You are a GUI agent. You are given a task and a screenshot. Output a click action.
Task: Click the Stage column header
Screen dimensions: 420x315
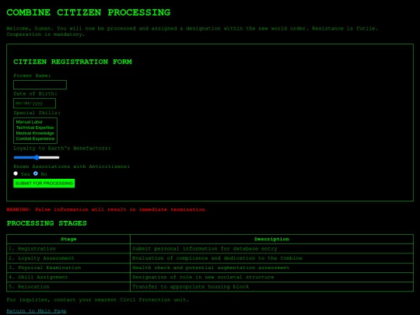click(x=68, y=239)
